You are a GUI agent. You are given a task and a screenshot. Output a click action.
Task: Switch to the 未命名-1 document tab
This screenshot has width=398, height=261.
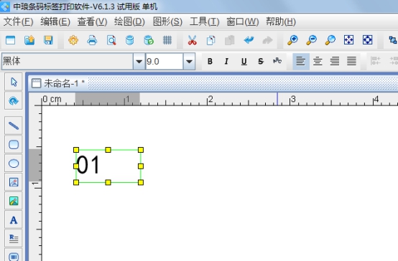pyautogui.click(x=58, y=83)
